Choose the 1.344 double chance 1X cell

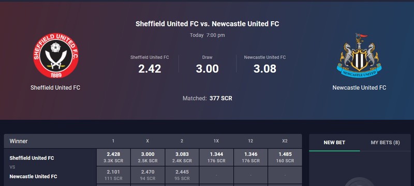pyautogui.click(x=216, y=157)
